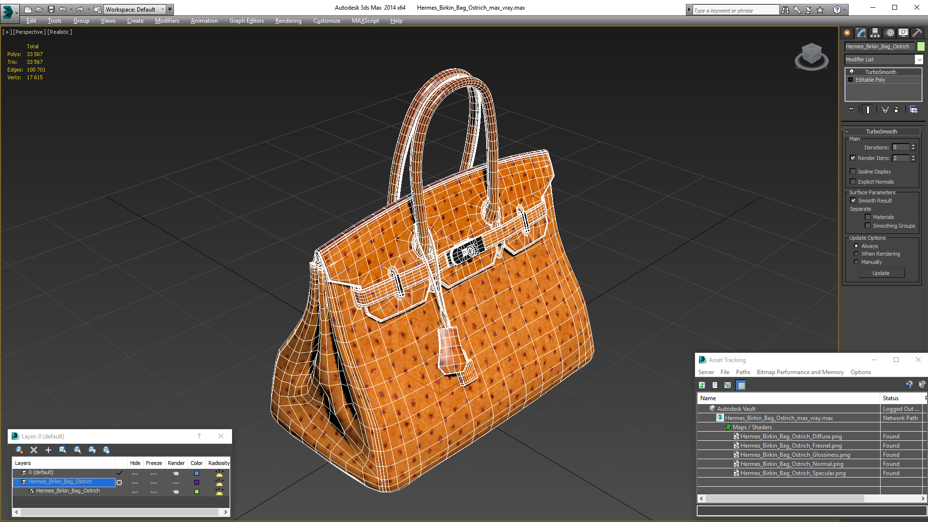The height and width of the screenshot is (522, 928).
Task: Open Bitmap Performance and Memory menu
Action: [x=800, y=372]
